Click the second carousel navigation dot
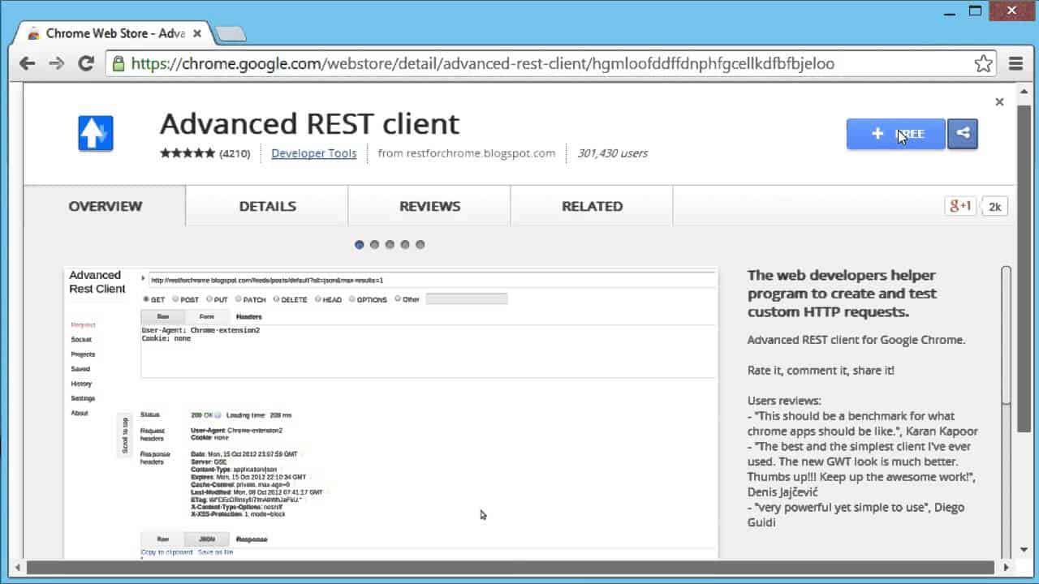1039x584 pixels. click(x=374, y=244)
